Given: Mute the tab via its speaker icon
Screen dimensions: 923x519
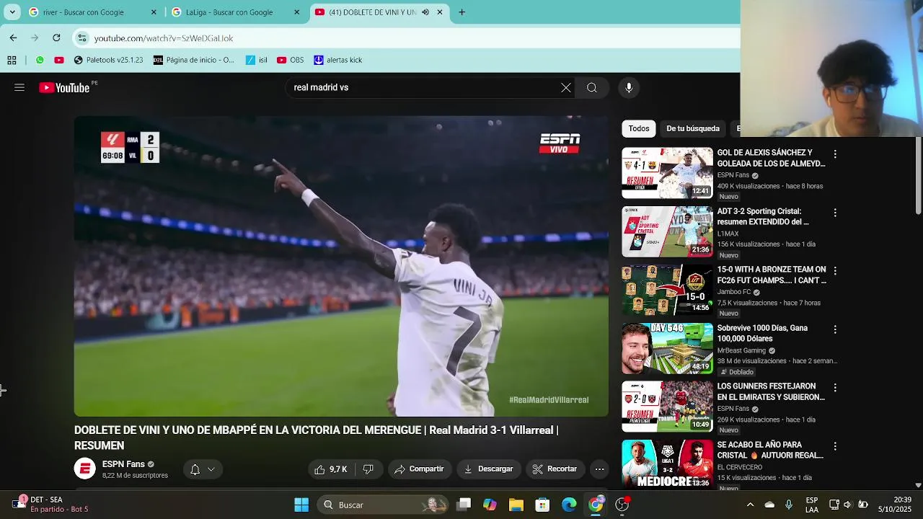Looking at the screenshot, I should coord(425,12).
